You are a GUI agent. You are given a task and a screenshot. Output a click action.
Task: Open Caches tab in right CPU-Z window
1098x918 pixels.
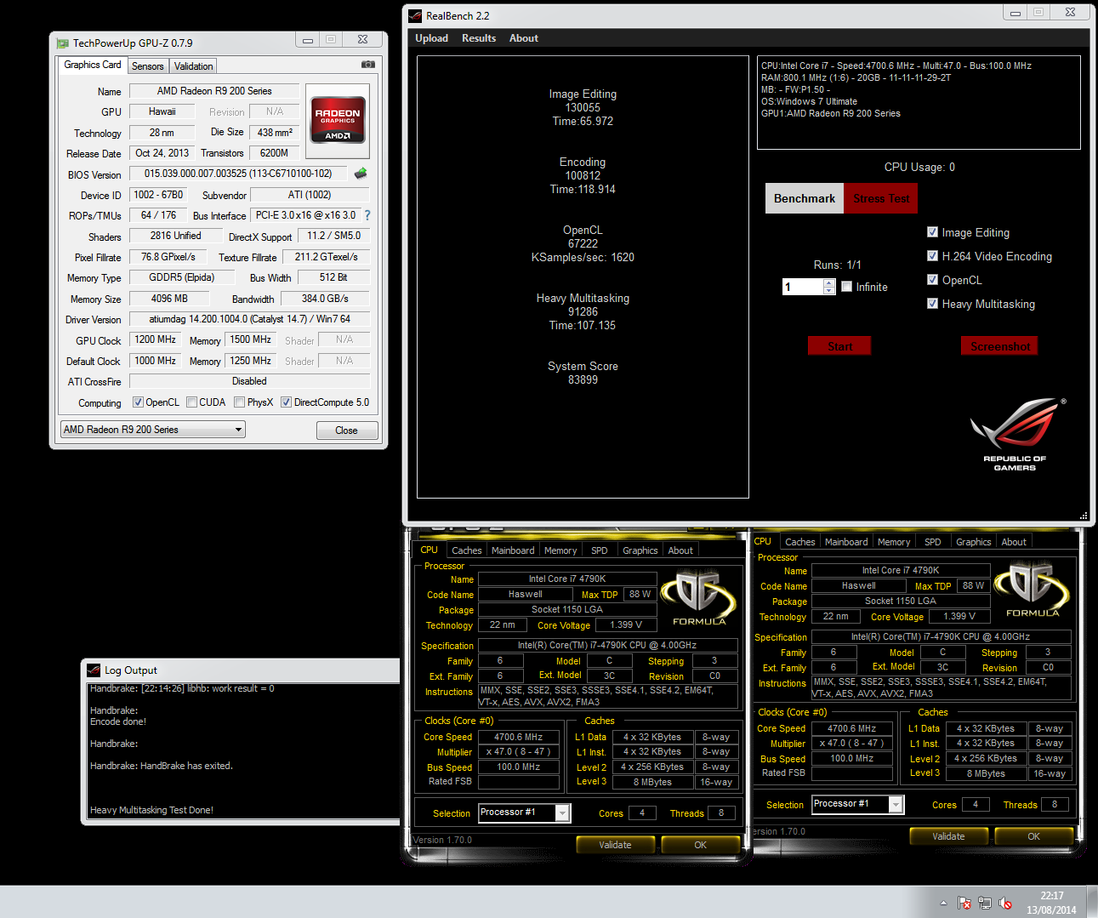click(800, 542)
